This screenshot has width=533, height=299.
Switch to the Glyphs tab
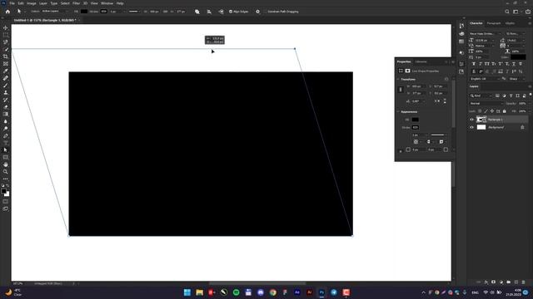tap(510, 23)
